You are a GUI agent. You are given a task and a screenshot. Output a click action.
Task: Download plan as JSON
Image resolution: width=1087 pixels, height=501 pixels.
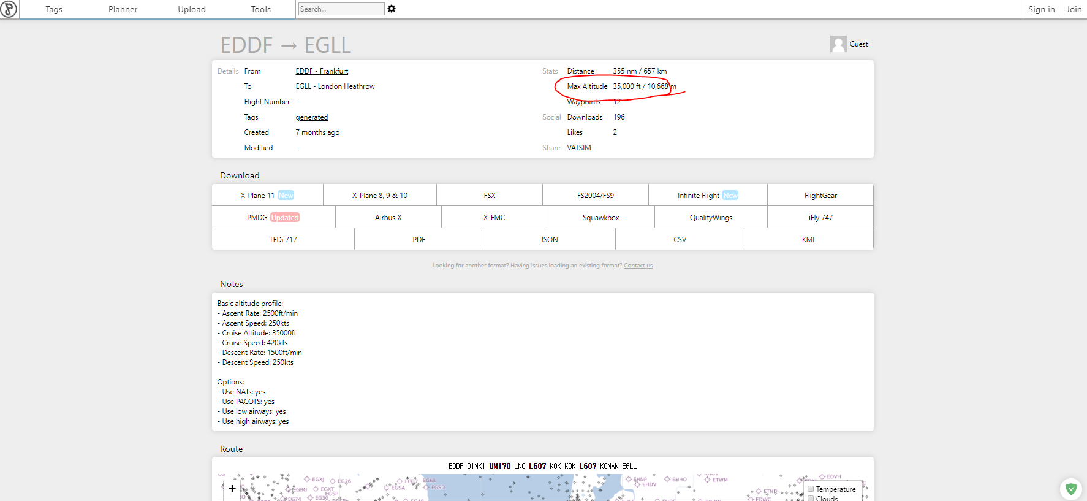[x=549, y=239]
